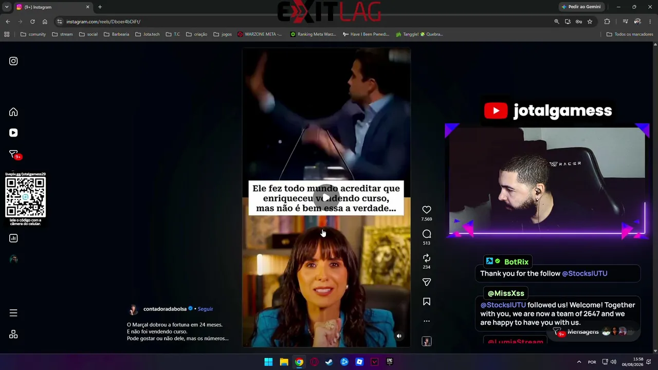The image size is (658, 370).
Task: Open the hamburger More menu in the sidebar
Action: [x=13, y=312]
